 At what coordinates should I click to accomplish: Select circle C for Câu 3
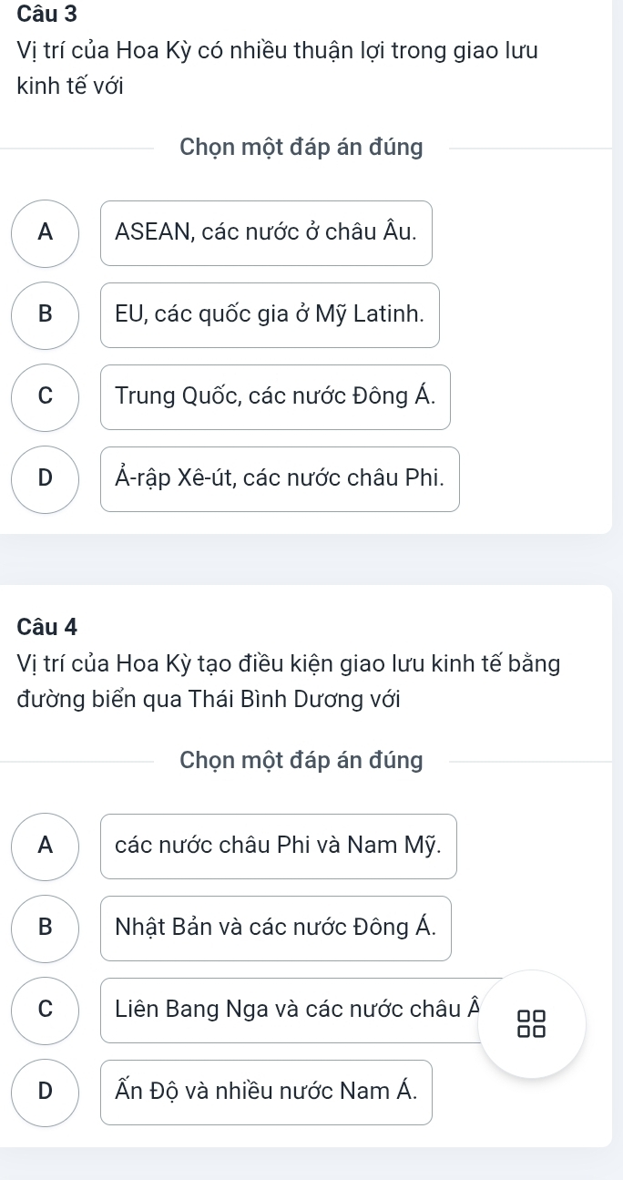pyautogui.click(x=46, y=397)
